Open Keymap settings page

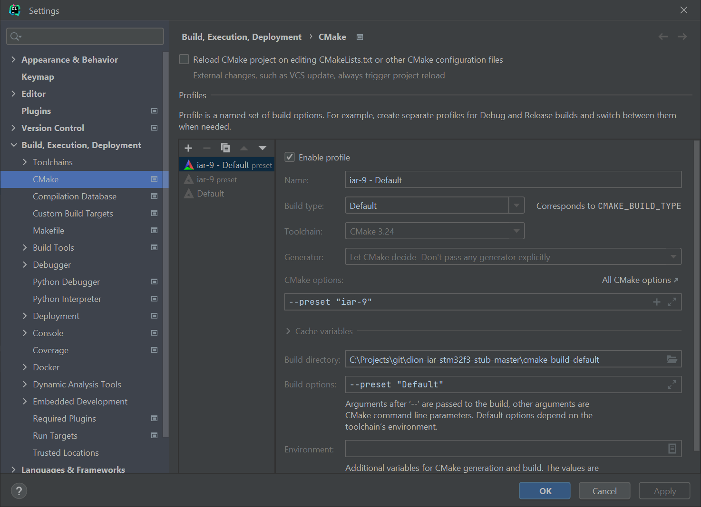[x=38, y=76]
